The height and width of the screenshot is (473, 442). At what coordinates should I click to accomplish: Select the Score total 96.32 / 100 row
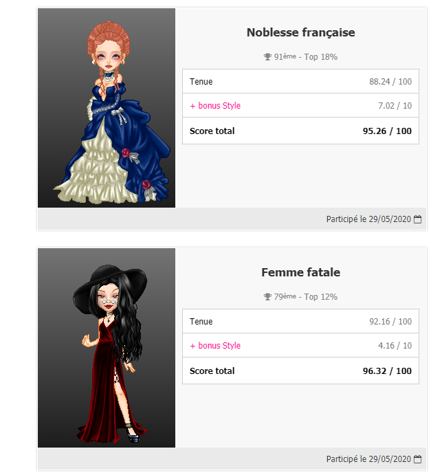click(300, 371)
